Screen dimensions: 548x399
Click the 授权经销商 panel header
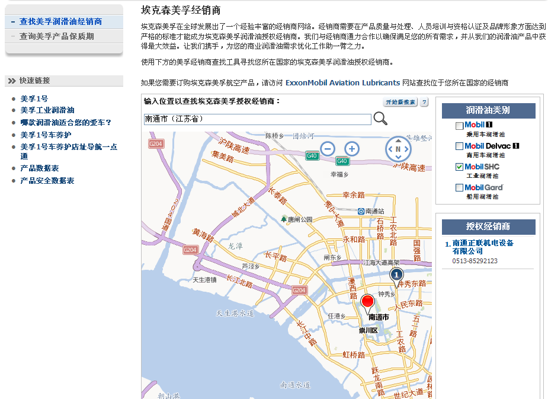coord(488,226)
